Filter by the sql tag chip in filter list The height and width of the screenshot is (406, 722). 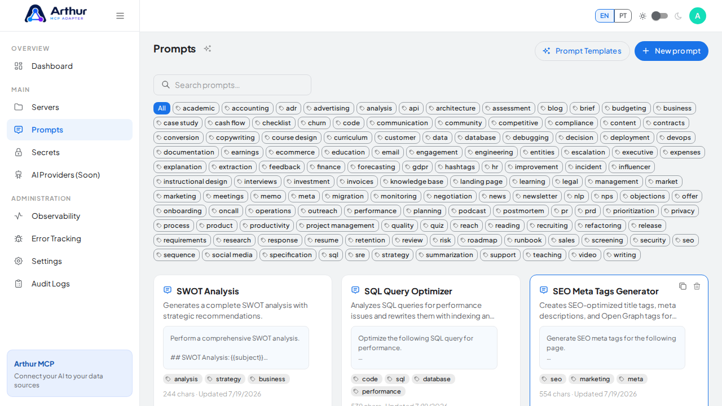(x=331, y=255)
